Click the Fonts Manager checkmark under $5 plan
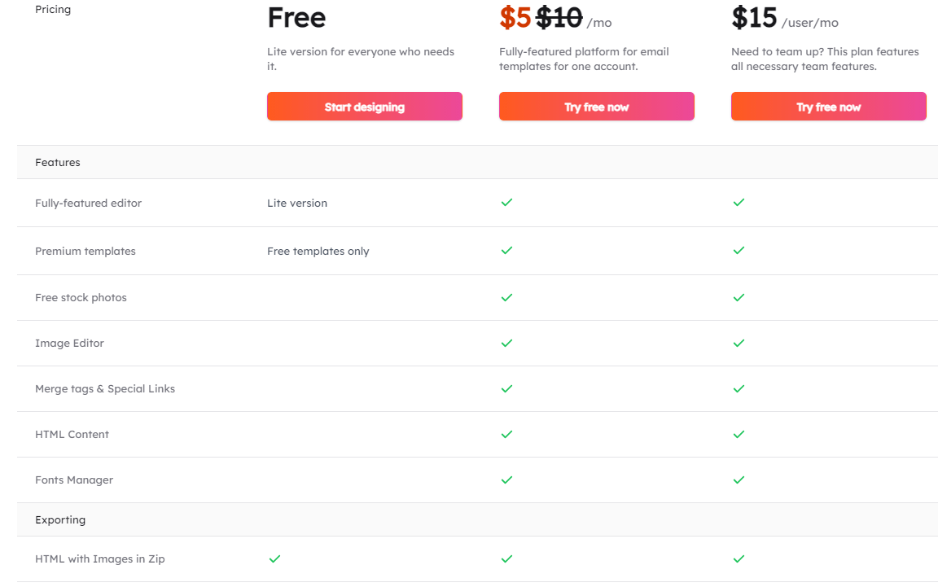Viewport: 938px width, 587px height. pos(506,480)
